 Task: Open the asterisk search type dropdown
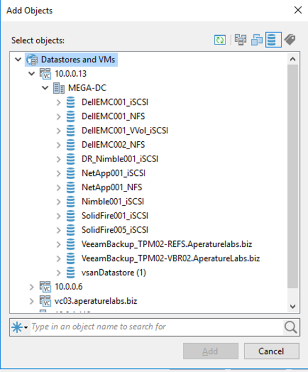[20, 327]
